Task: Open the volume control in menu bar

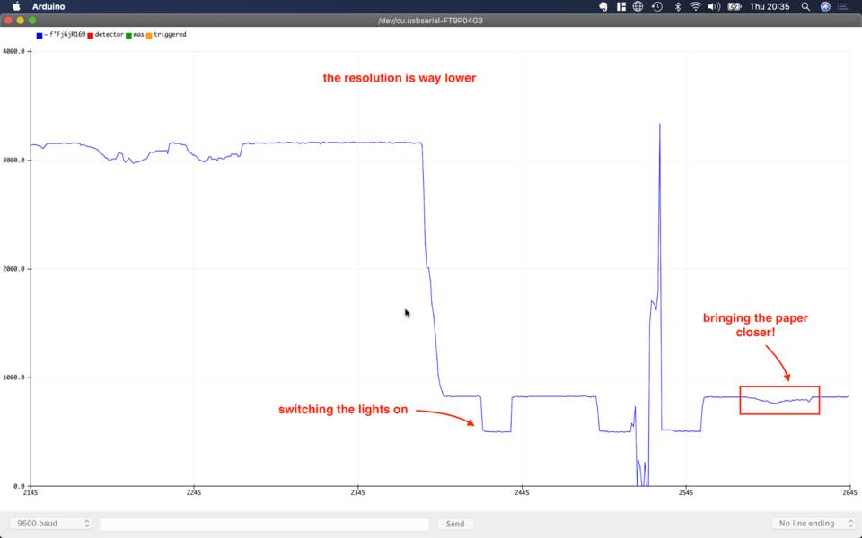Action: (714, 6)
